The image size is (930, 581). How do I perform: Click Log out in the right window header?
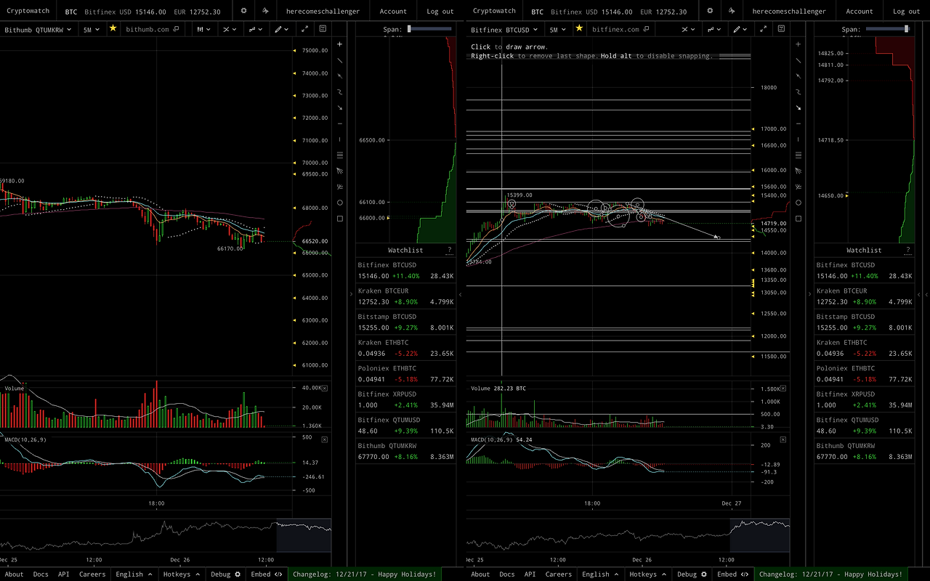906,11
